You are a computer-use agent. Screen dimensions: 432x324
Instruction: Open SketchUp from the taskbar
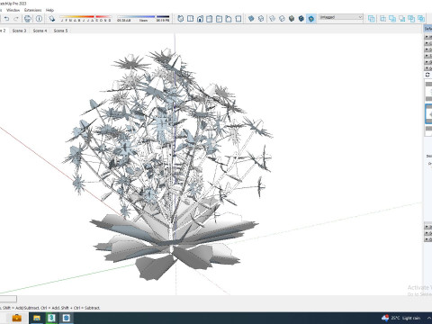click(x=67, y=318)
